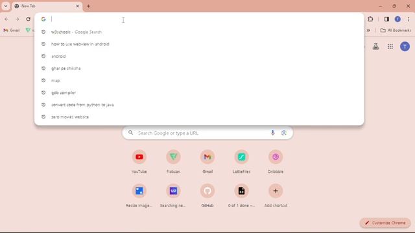Open the LottieFiles shortcut

point(241,162)
